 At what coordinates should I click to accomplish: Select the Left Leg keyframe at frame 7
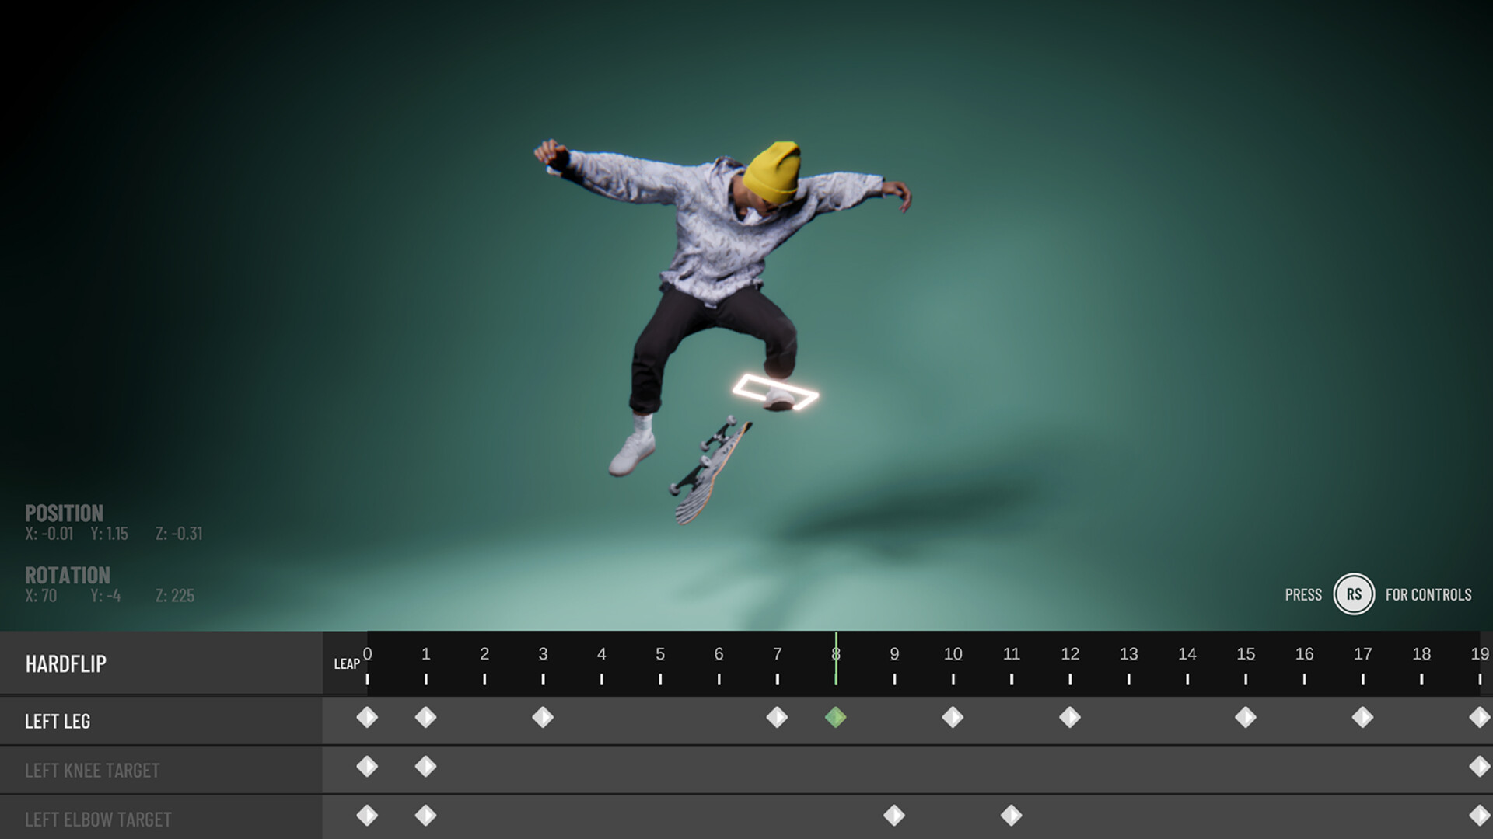778,719
